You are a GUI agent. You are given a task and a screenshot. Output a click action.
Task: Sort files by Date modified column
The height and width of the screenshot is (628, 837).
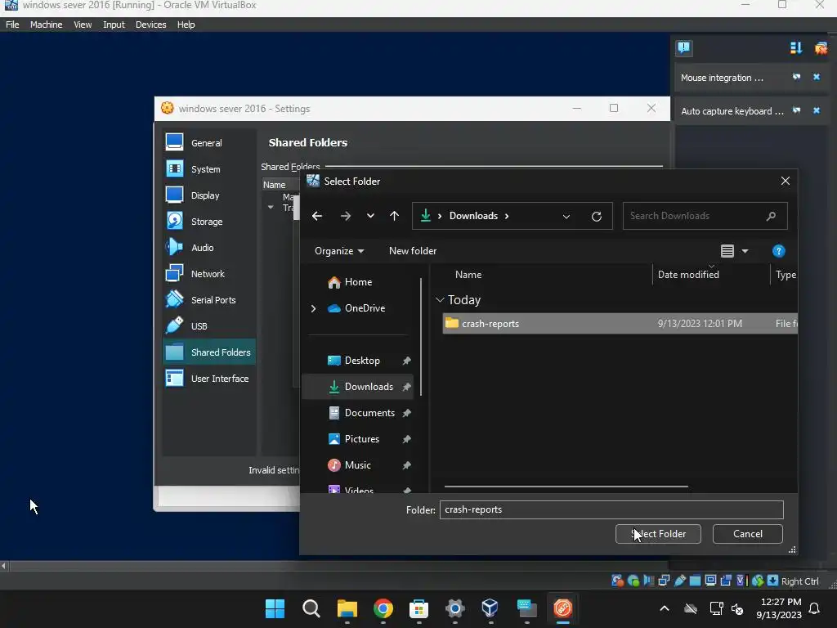point(688,275)
